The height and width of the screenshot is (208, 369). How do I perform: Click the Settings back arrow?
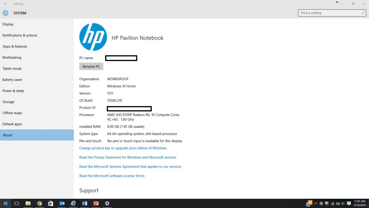(6, 4)
